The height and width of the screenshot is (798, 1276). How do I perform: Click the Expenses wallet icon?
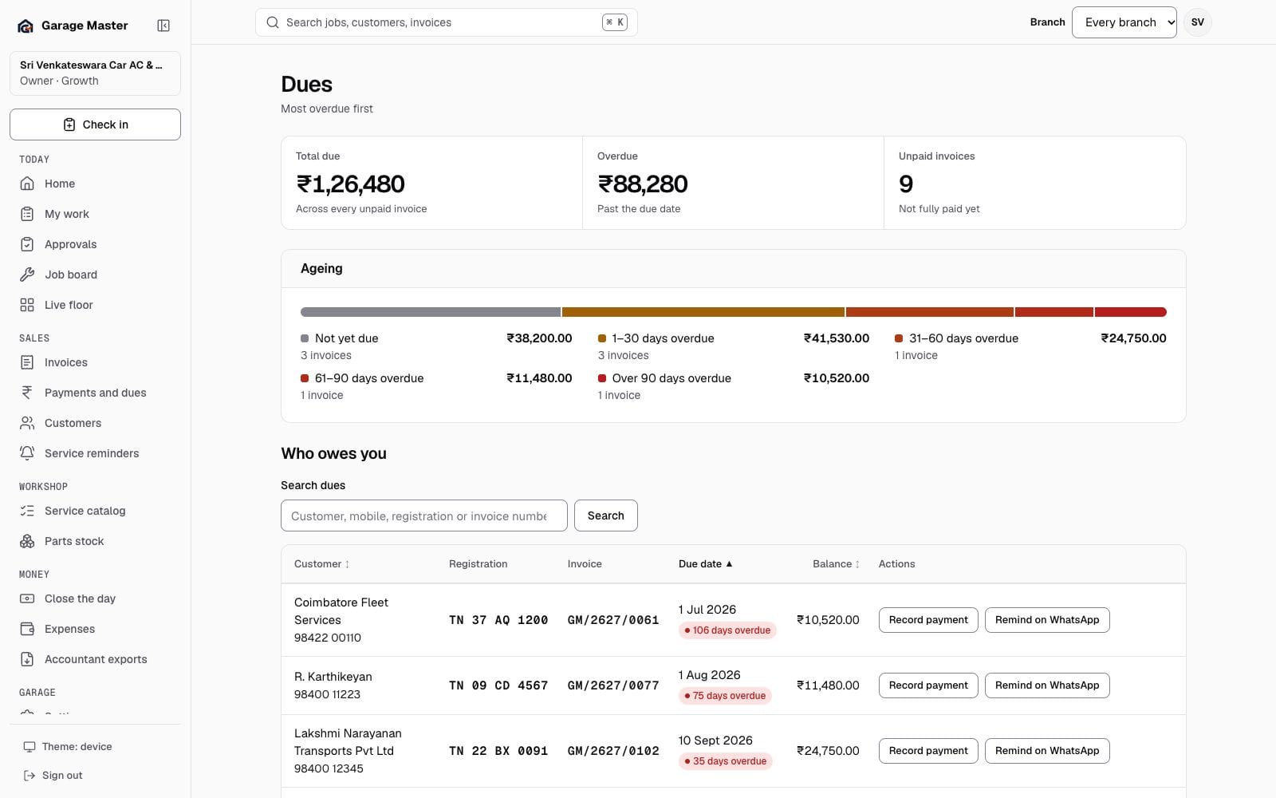click(27, 629)
